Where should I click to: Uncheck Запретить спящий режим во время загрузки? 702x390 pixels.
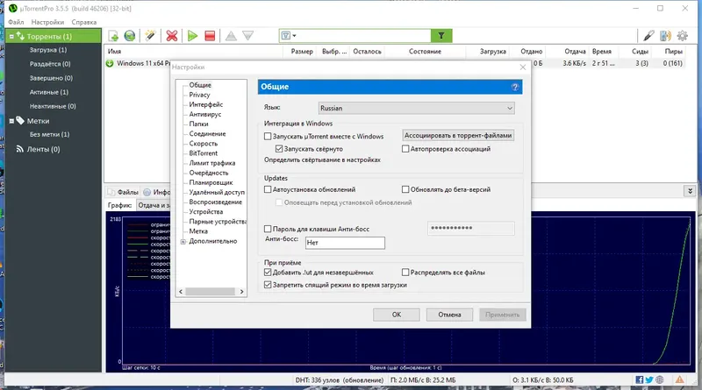coord(268,285)
